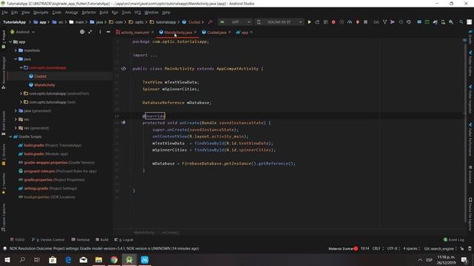Click the Apply Changes rerun icon
This screenshot has height=266, width=474.
(317, 22)
